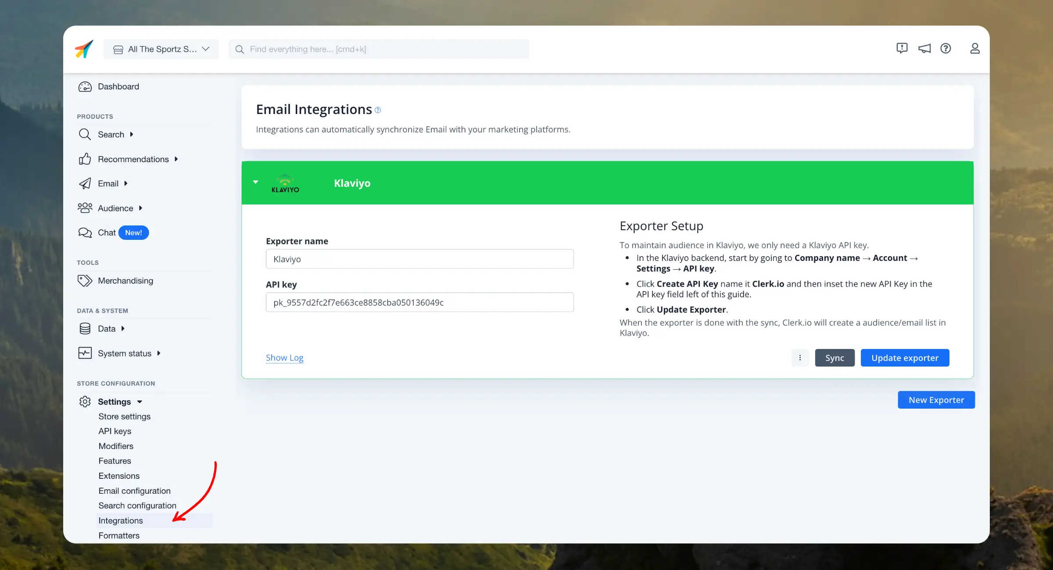1053x570 pixels.
Task: Expand the Email submenu arrow
Action: tap(125, 184)
